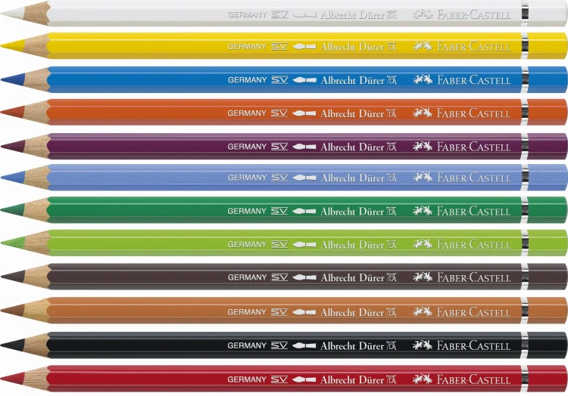This screenshot has height=396, width=568.
Task: Click the SV logo on the red pencil
Action: pyautogui.click(x=279, y=379)
